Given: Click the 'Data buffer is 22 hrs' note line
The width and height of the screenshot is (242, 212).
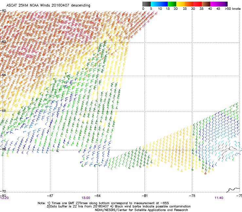Looking at the screenshot, I should point(118,206).
